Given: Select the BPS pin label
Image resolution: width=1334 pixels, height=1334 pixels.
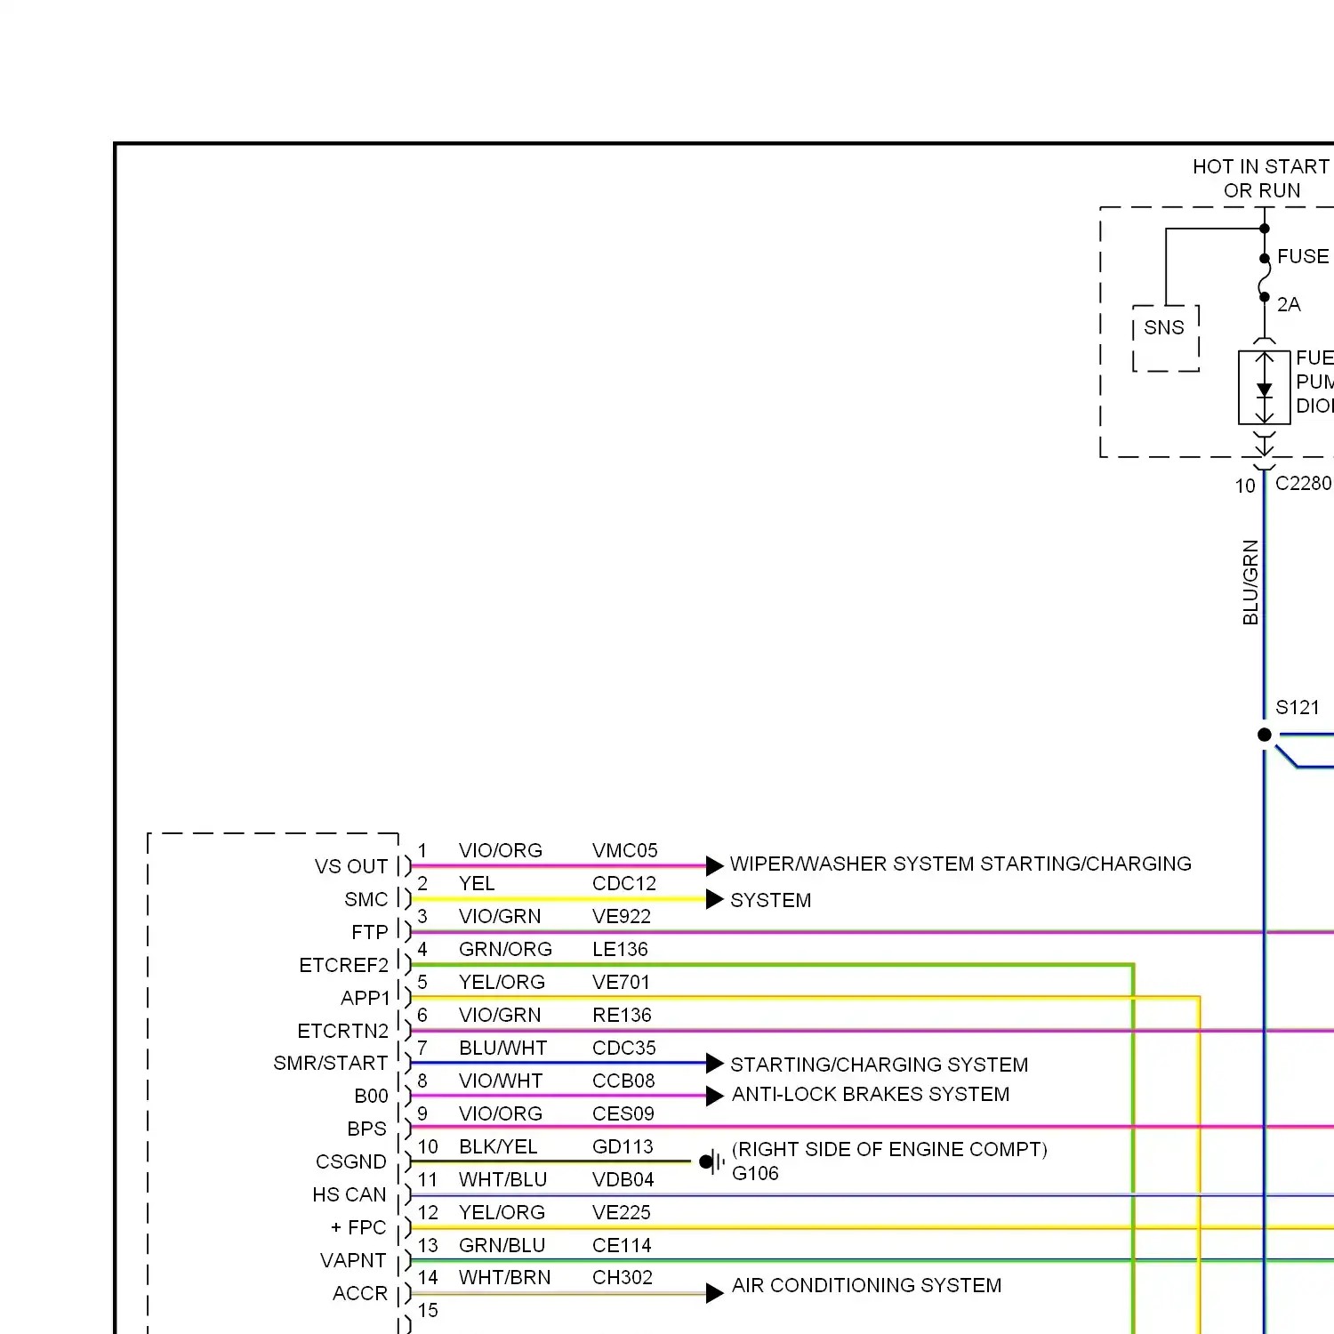Looking at the screenshot, I should pyautogui.click(x=367, y=1129).
